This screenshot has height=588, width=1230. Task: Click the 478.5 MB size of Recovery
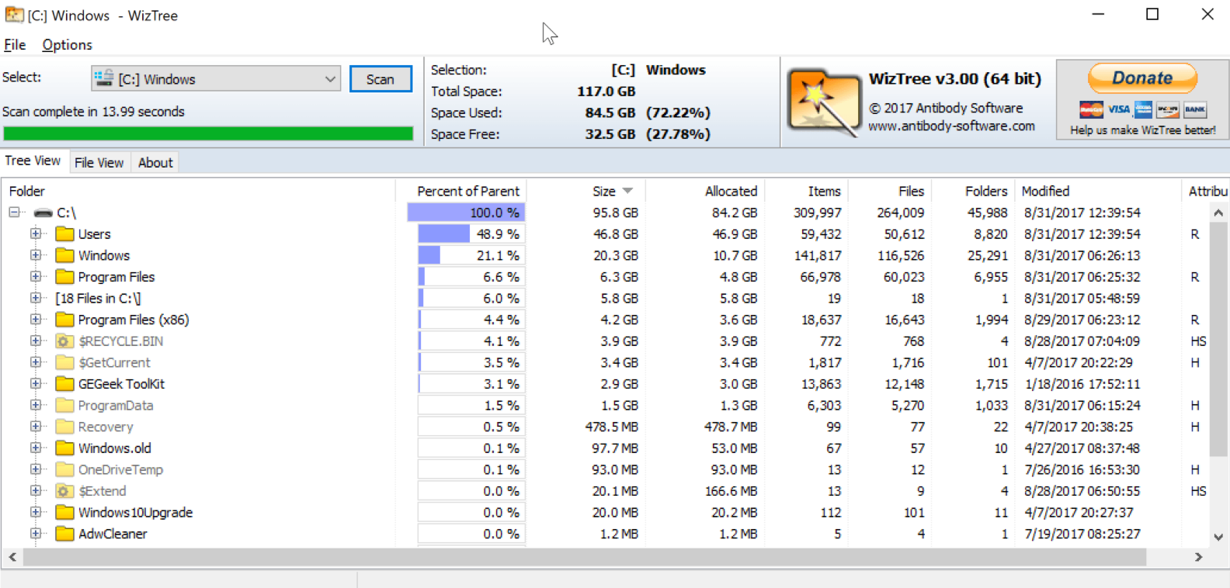(612, 427)
